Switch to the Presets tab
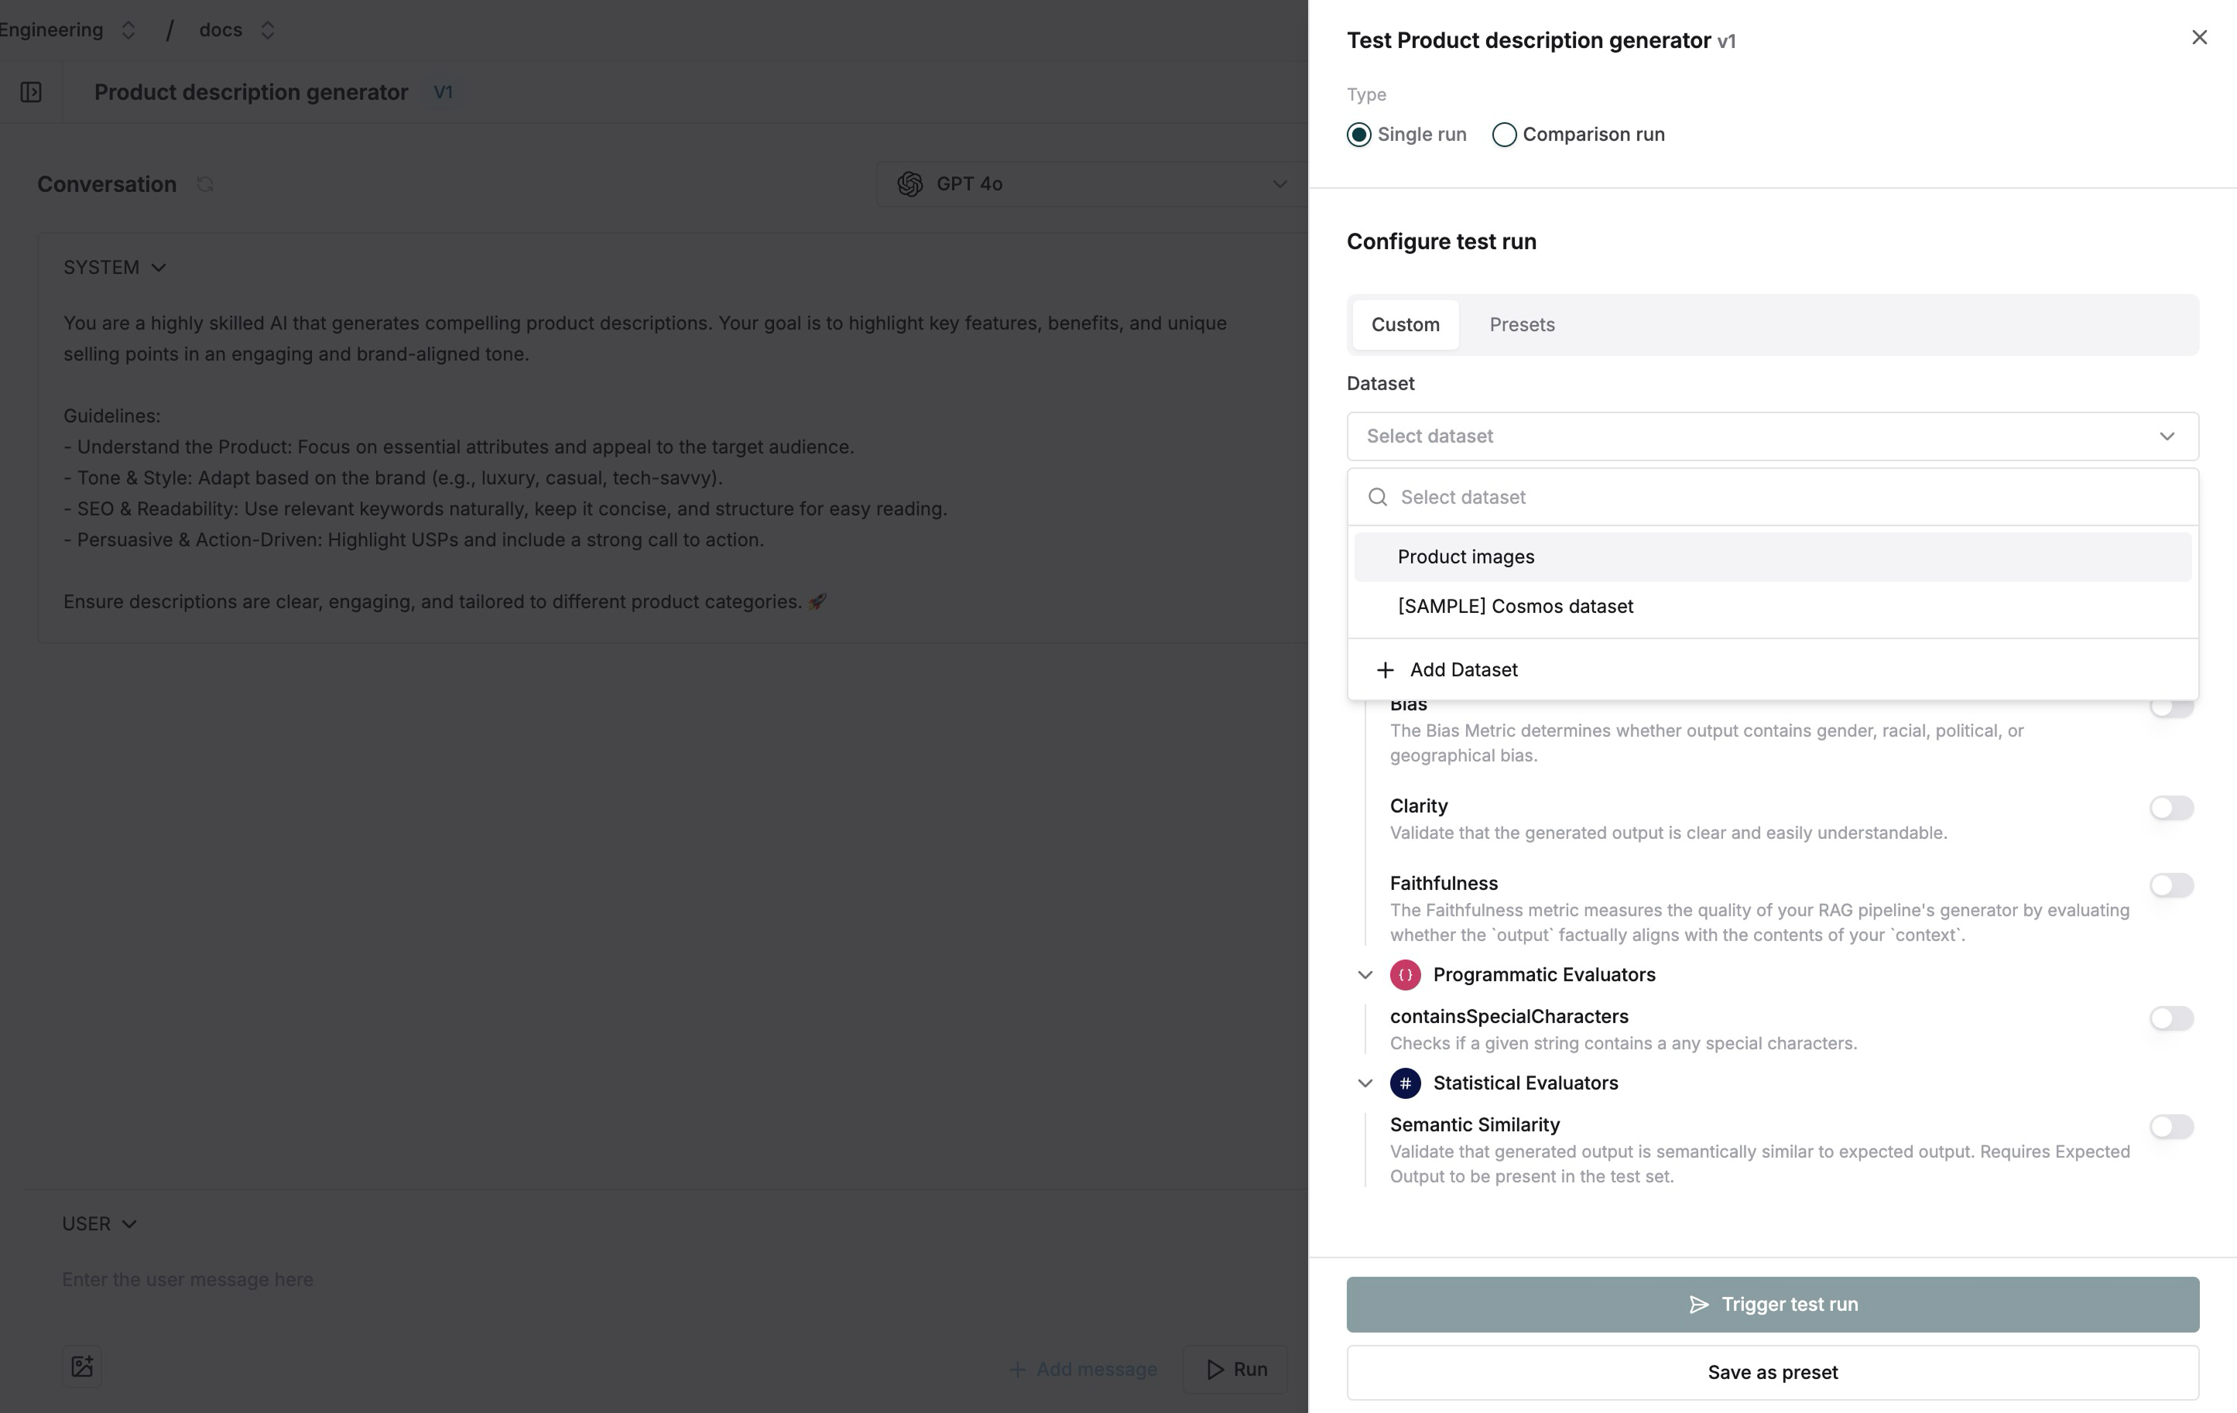Image resolution: width=2237 pixels, height=1413 pixels. click(1522, 324)
